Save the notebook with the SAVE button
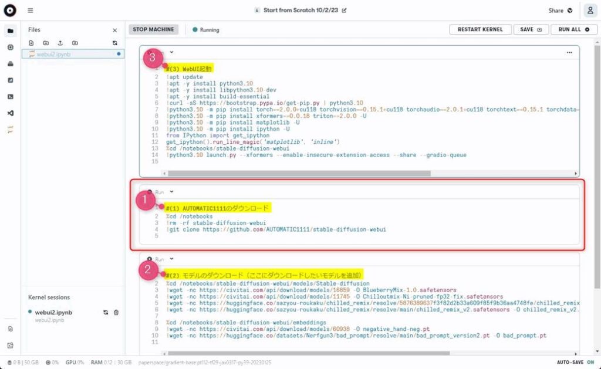The height and width of the screenshot is (369, 601). (531, 29)
